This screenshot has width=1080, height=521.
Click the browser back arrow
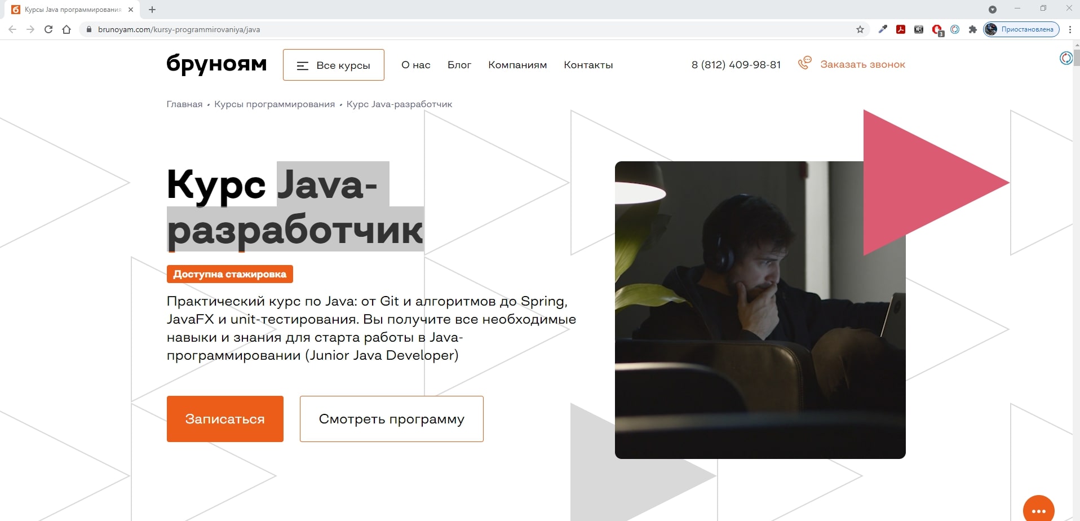coord(12,29)
